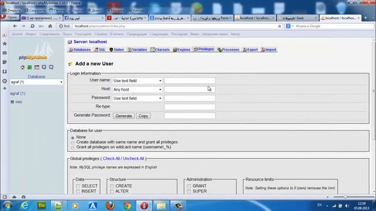Screen dimensions: 376x211
Task: Click the Server: localhost link
Action: point(90,42)
